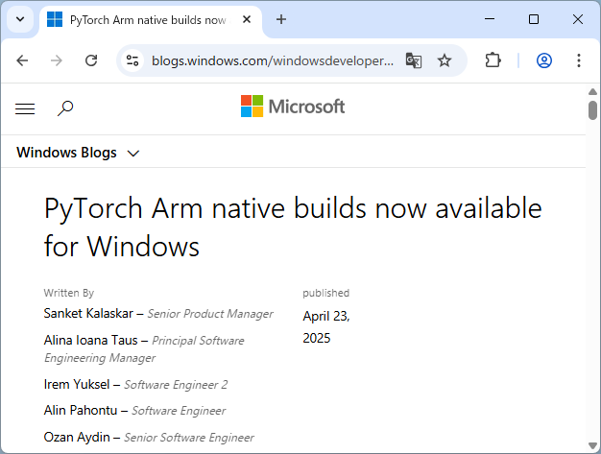
Task: Open the site hamburger menu
Action: click(25, 108)
